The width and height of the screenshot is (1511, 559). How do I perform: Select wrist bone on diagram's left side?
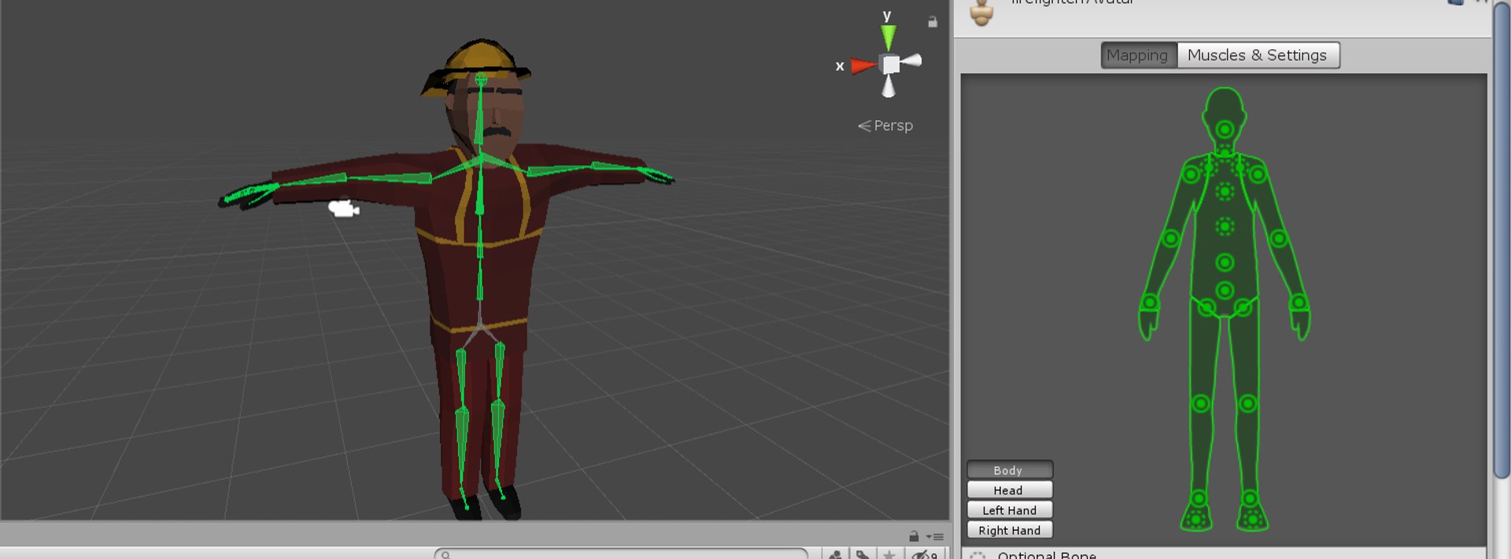pyautogui.click(x=1150, y=303)
